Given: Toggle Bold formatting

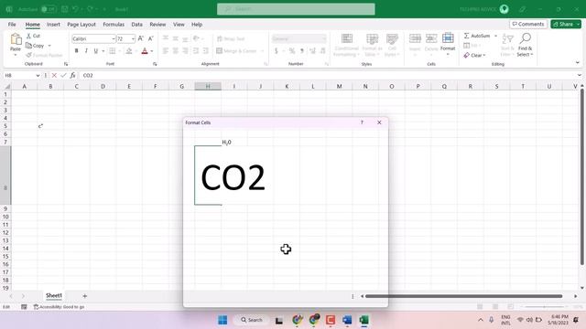Looking at the screenshot, I should tap(76, 51).
